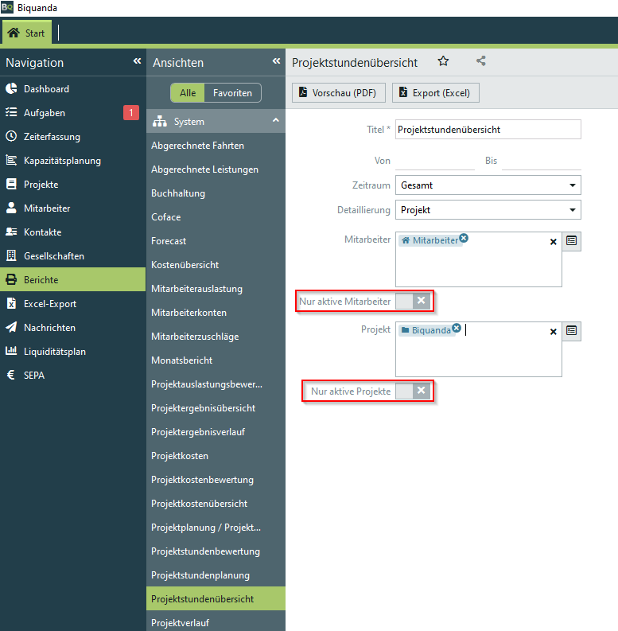Remove the Biquanda project tag
Image resolution: width=618 pixels, height=631 pixels.
coord(457,327)
